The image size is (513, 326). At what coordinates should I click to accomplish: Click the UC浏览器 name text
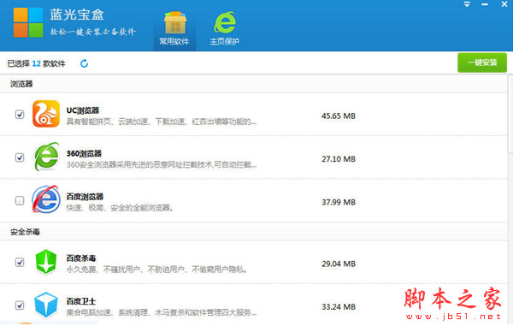(x=82, y=110)
